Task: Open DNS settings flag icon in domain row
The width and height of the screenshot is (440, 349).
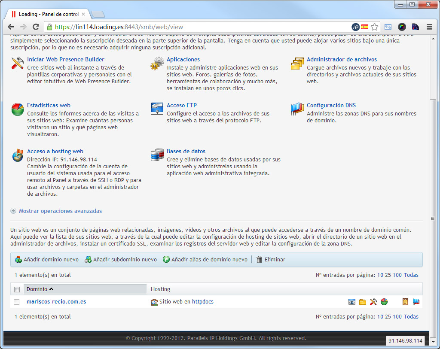Action: (416, 302)
